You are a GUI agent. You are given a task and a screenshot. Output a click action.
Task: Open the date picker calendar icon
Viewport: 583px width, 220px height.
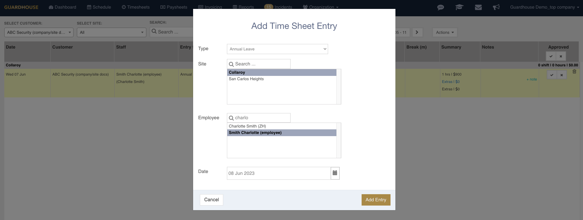pyautogui.click(x=335, y=173)
